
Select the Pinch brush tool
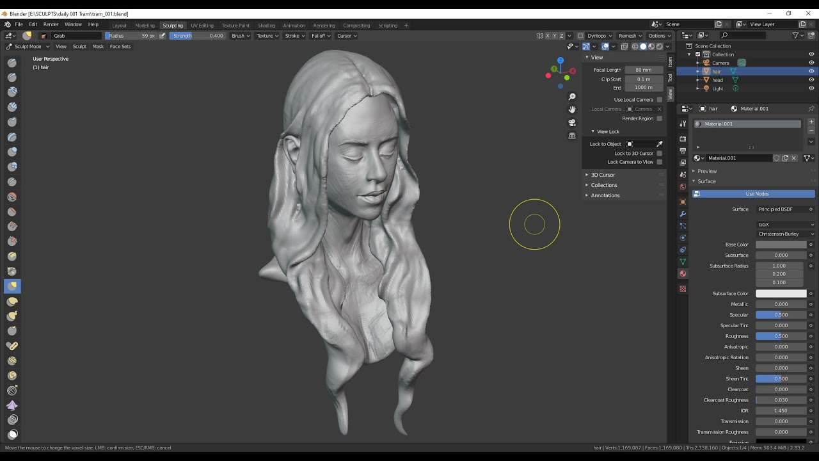12,271
